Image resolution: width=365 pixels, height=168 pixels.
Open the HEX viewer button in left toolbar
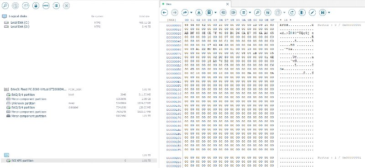pyautogui.click(x=46, y=5)
